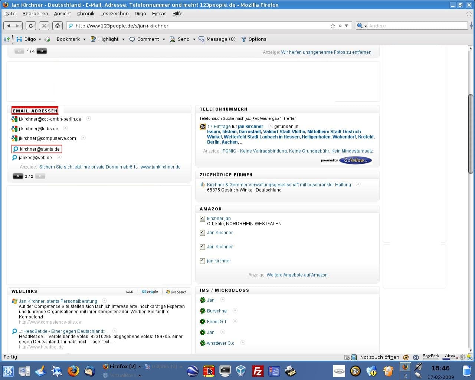Click the green clover icon beside whattever O.o
The width and height of the screenshot is (475, 380).
203,343
